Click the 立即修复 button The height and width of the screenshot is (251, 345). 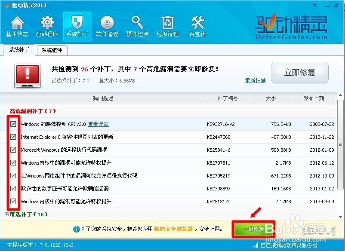coord(300,73)
